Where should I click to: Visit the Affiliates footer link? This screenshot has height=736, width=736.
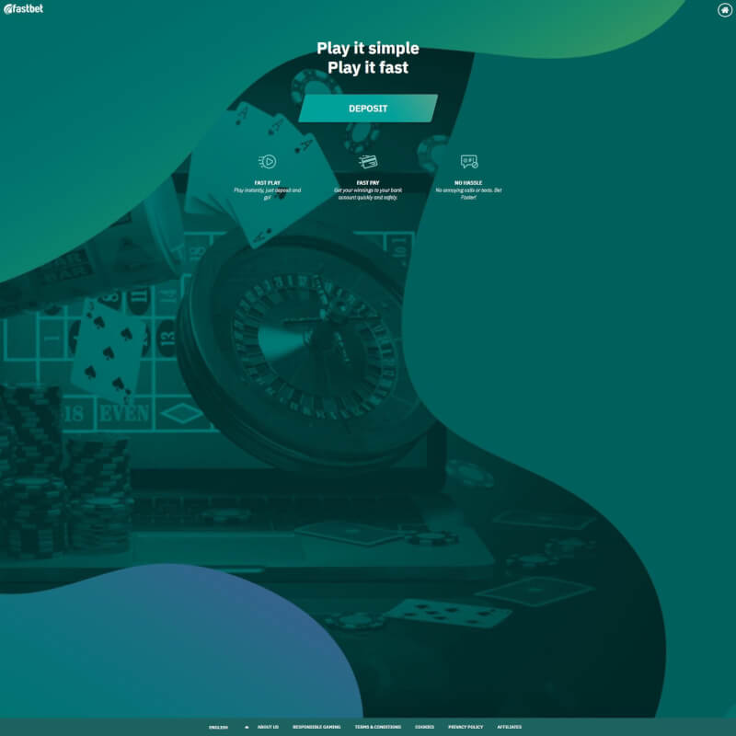tap(510, 727)
